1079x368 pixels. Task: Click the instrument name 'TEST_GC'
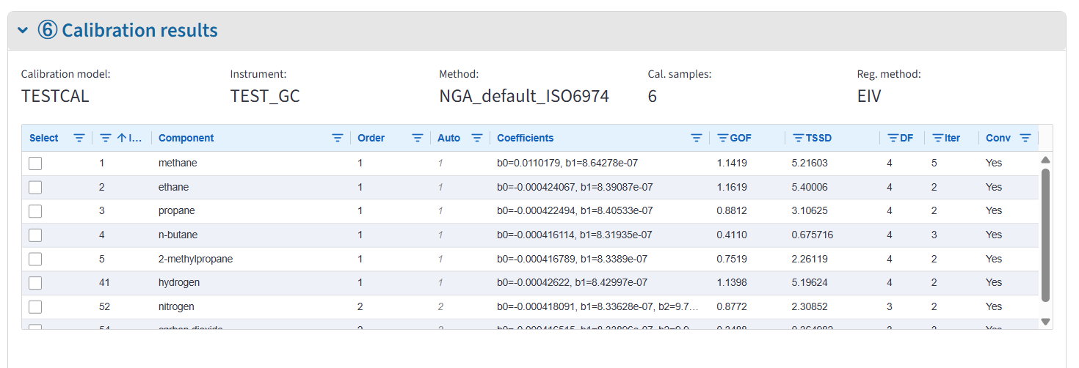click(265, 96)
